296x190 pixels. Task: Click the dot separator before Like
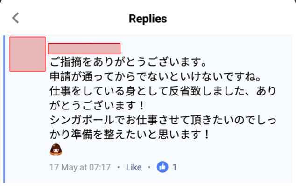(x=119, y=167)
